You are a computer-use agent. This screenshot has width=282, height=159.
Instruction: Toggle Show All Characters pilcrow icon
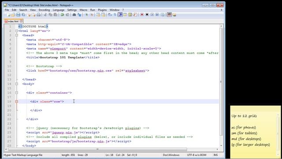click(x=115, y=15)
